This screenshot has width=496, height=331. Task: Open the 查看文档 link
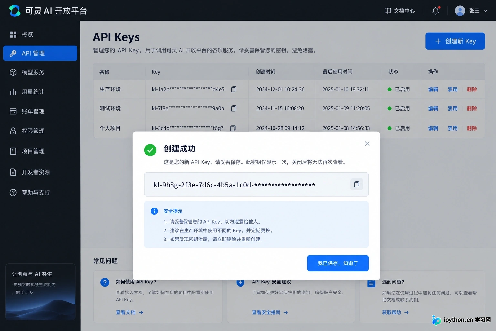[129, 312]
